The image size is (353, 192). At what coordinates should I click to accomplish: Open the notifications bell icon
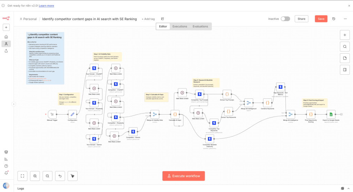pyautogui.click(x=6, y=173)
